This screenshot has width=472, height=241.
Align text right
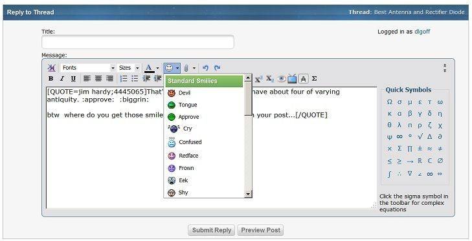pyautogui.click(x=110, y=79)
